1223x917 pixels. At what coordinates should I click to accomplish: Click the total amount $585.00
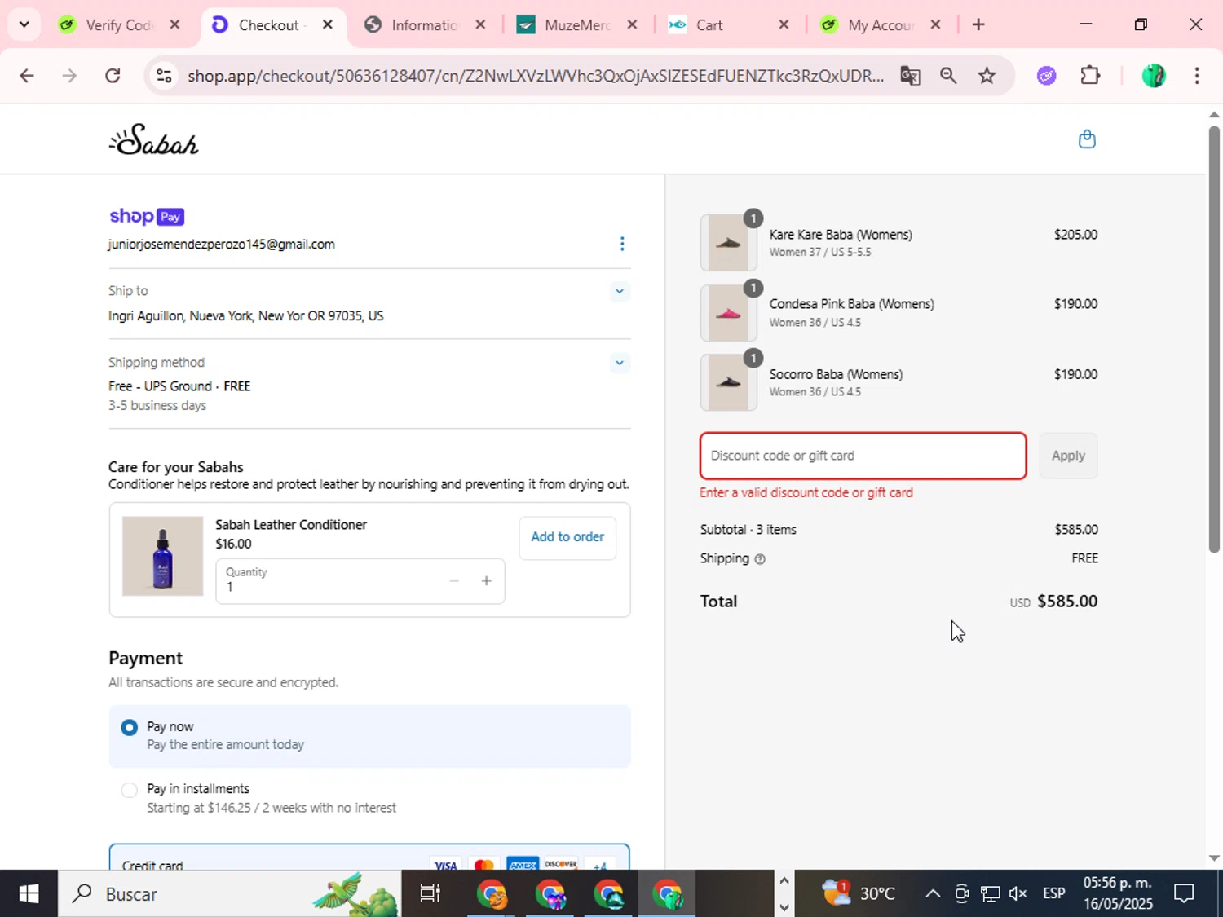pyautogui.click(x=1066, y=602)
